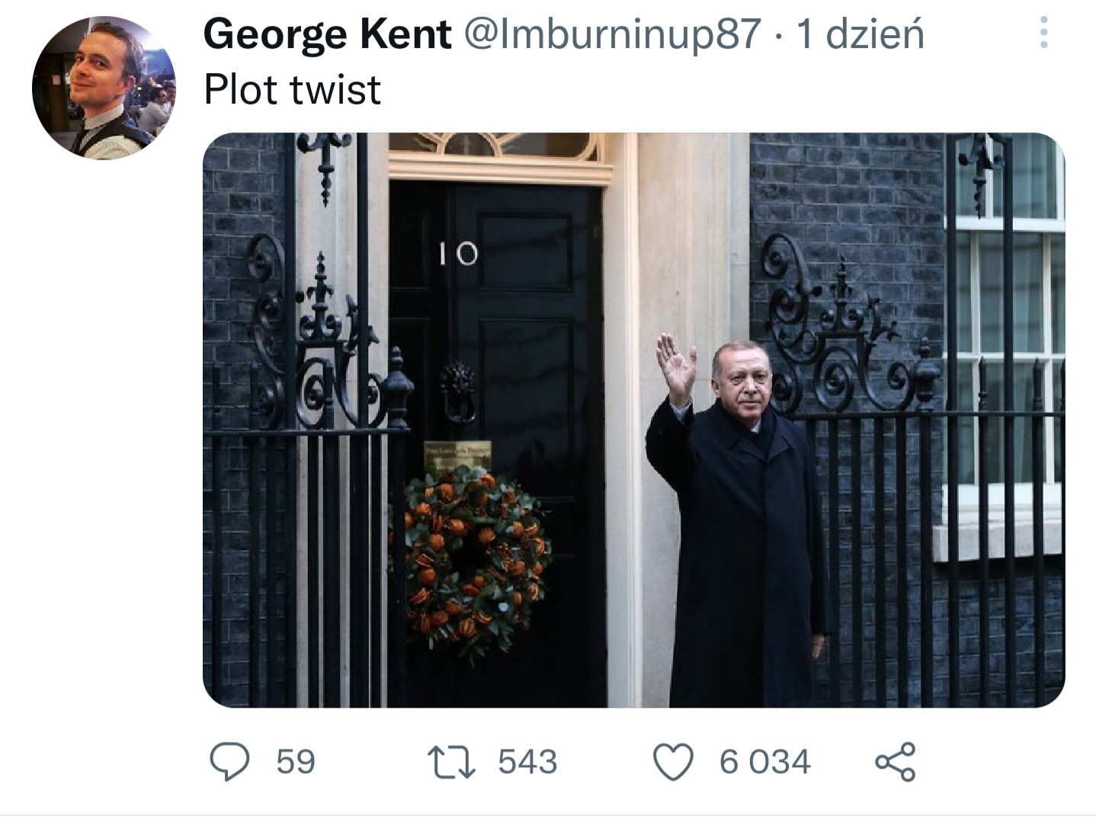Open the three-dot more options menu
Screen dimensions: 1096x822
pos(1043,33)
